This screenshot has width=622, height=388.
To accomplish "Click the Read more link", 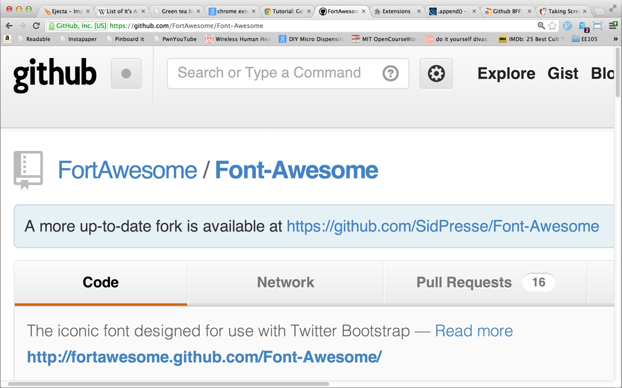I will pos(474,331).
